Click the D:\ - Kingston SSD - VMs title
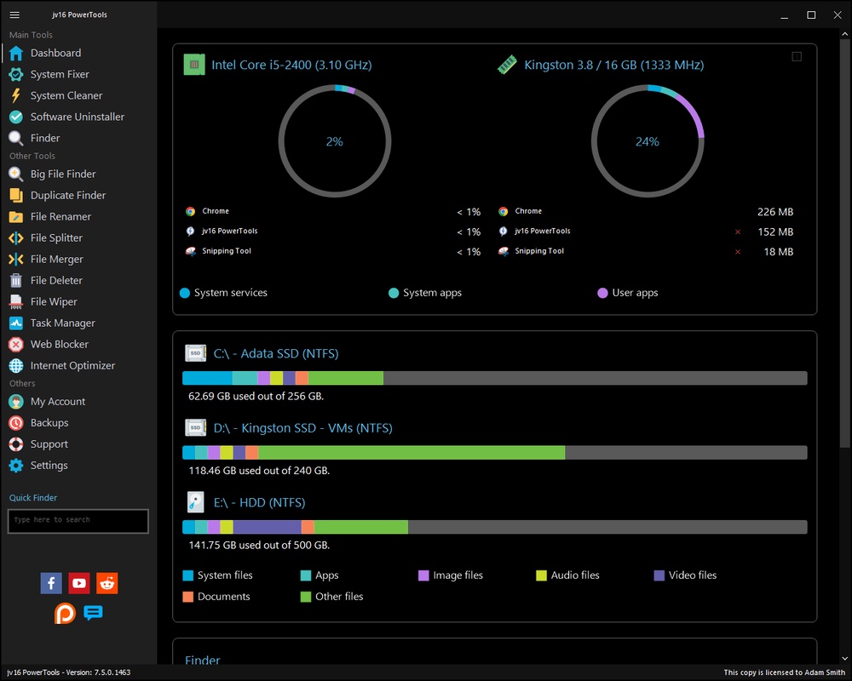Screen dimensions: 852x681 (x=302, y=428)
